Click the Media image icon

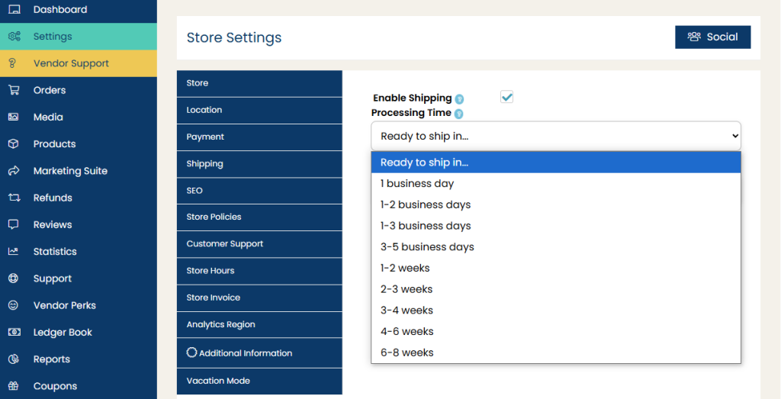point(14,117)
